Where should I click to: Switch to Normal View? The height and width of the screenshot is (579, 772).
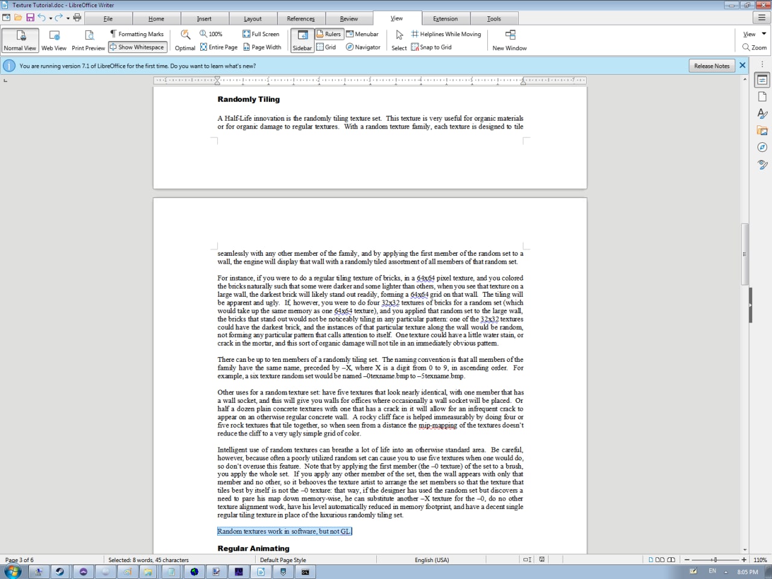click(x=21, y=40)
